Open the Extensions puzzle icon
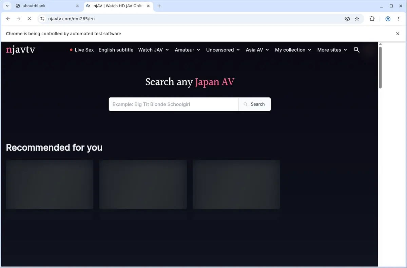This screenshot has height=268, width=407. (372, 19)
